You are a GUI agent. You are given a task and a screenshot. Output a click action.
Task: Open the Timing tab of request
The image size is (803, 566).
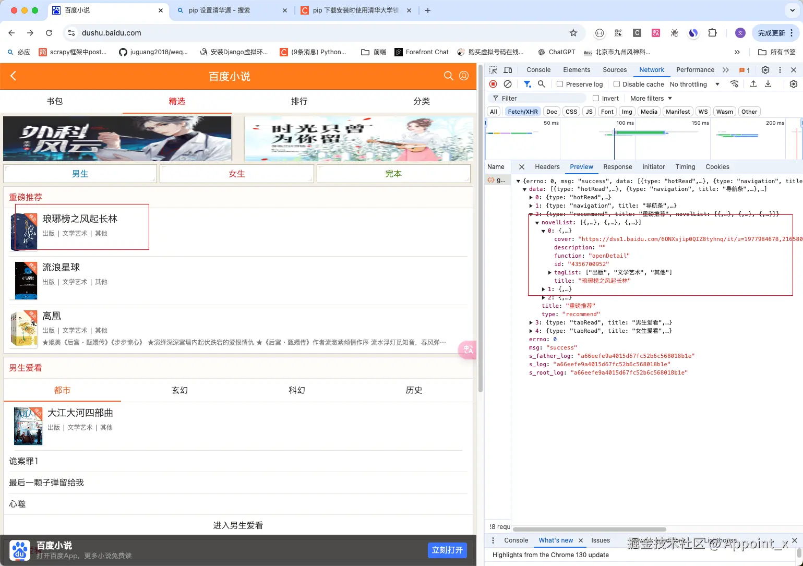[x=685, y=167]
